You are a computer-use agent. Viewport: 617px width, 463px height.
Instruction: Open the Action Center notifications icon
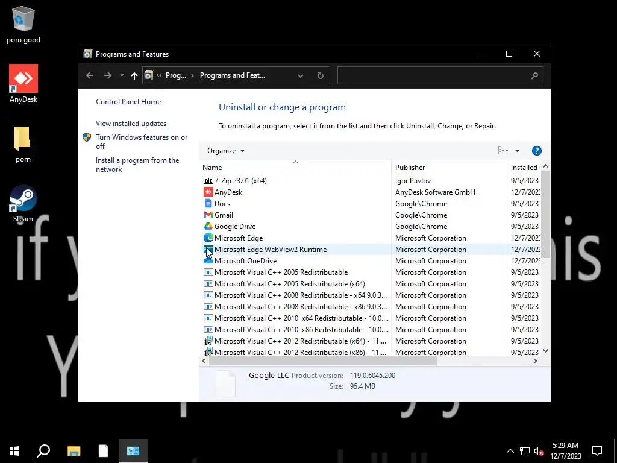coord(597,450)
